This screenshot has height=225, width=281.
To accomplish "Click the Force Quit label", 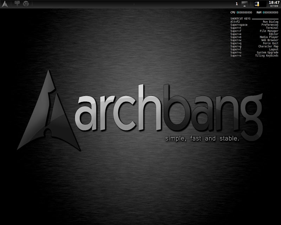I will [x=270, y=43].
